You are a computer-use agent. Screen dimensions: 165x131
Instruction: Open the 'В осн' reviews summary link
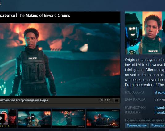pos(160,92)
